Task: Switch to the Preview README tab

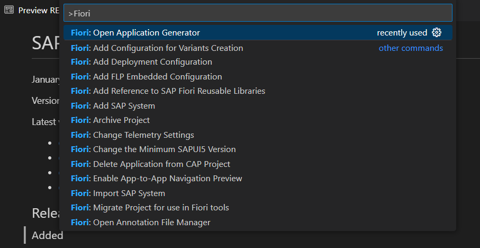Action: pyautogui.click(x=37, y=11)
